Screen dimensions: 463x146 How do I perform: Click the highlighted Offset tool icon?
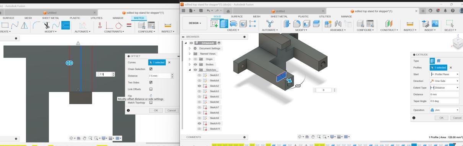[66, 25]
